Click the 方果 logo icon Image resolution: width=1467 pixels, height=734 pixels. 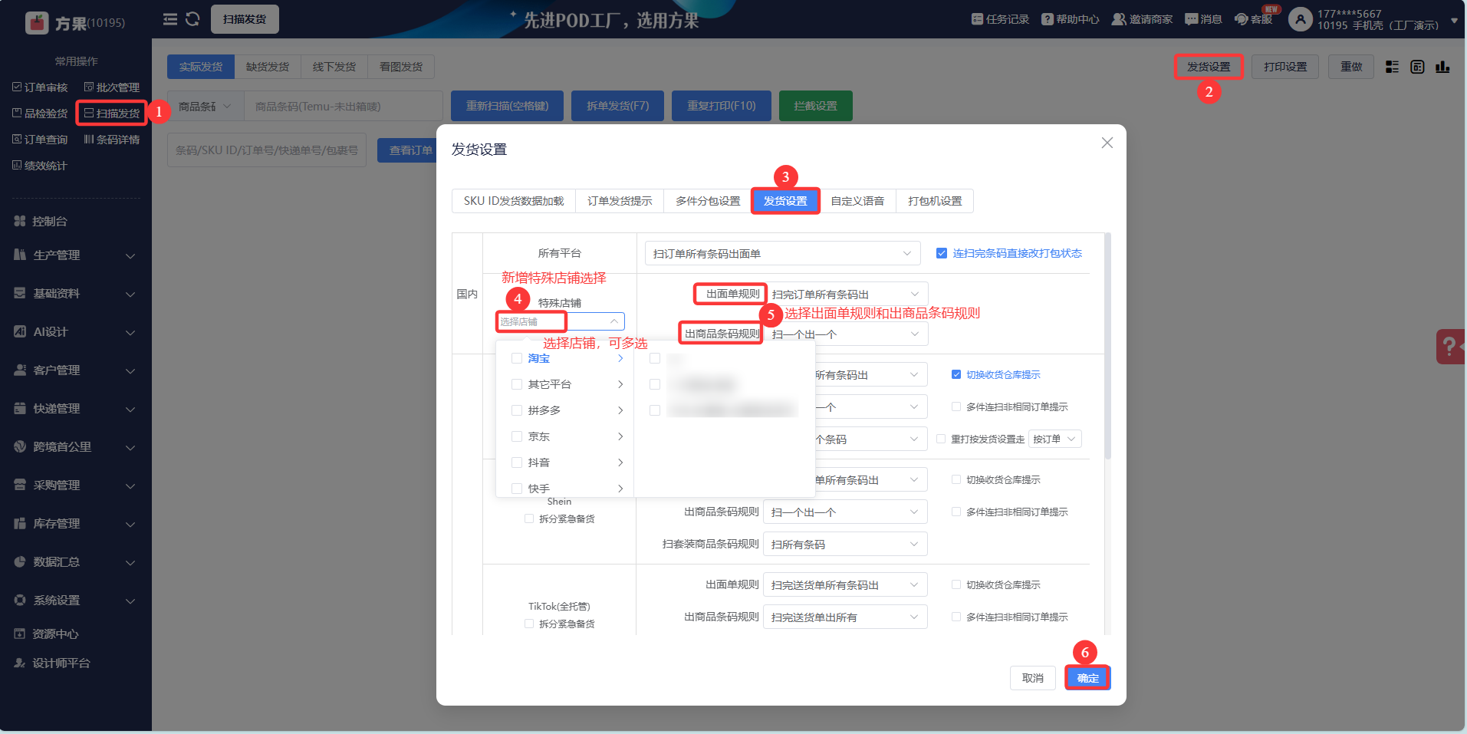37,23
